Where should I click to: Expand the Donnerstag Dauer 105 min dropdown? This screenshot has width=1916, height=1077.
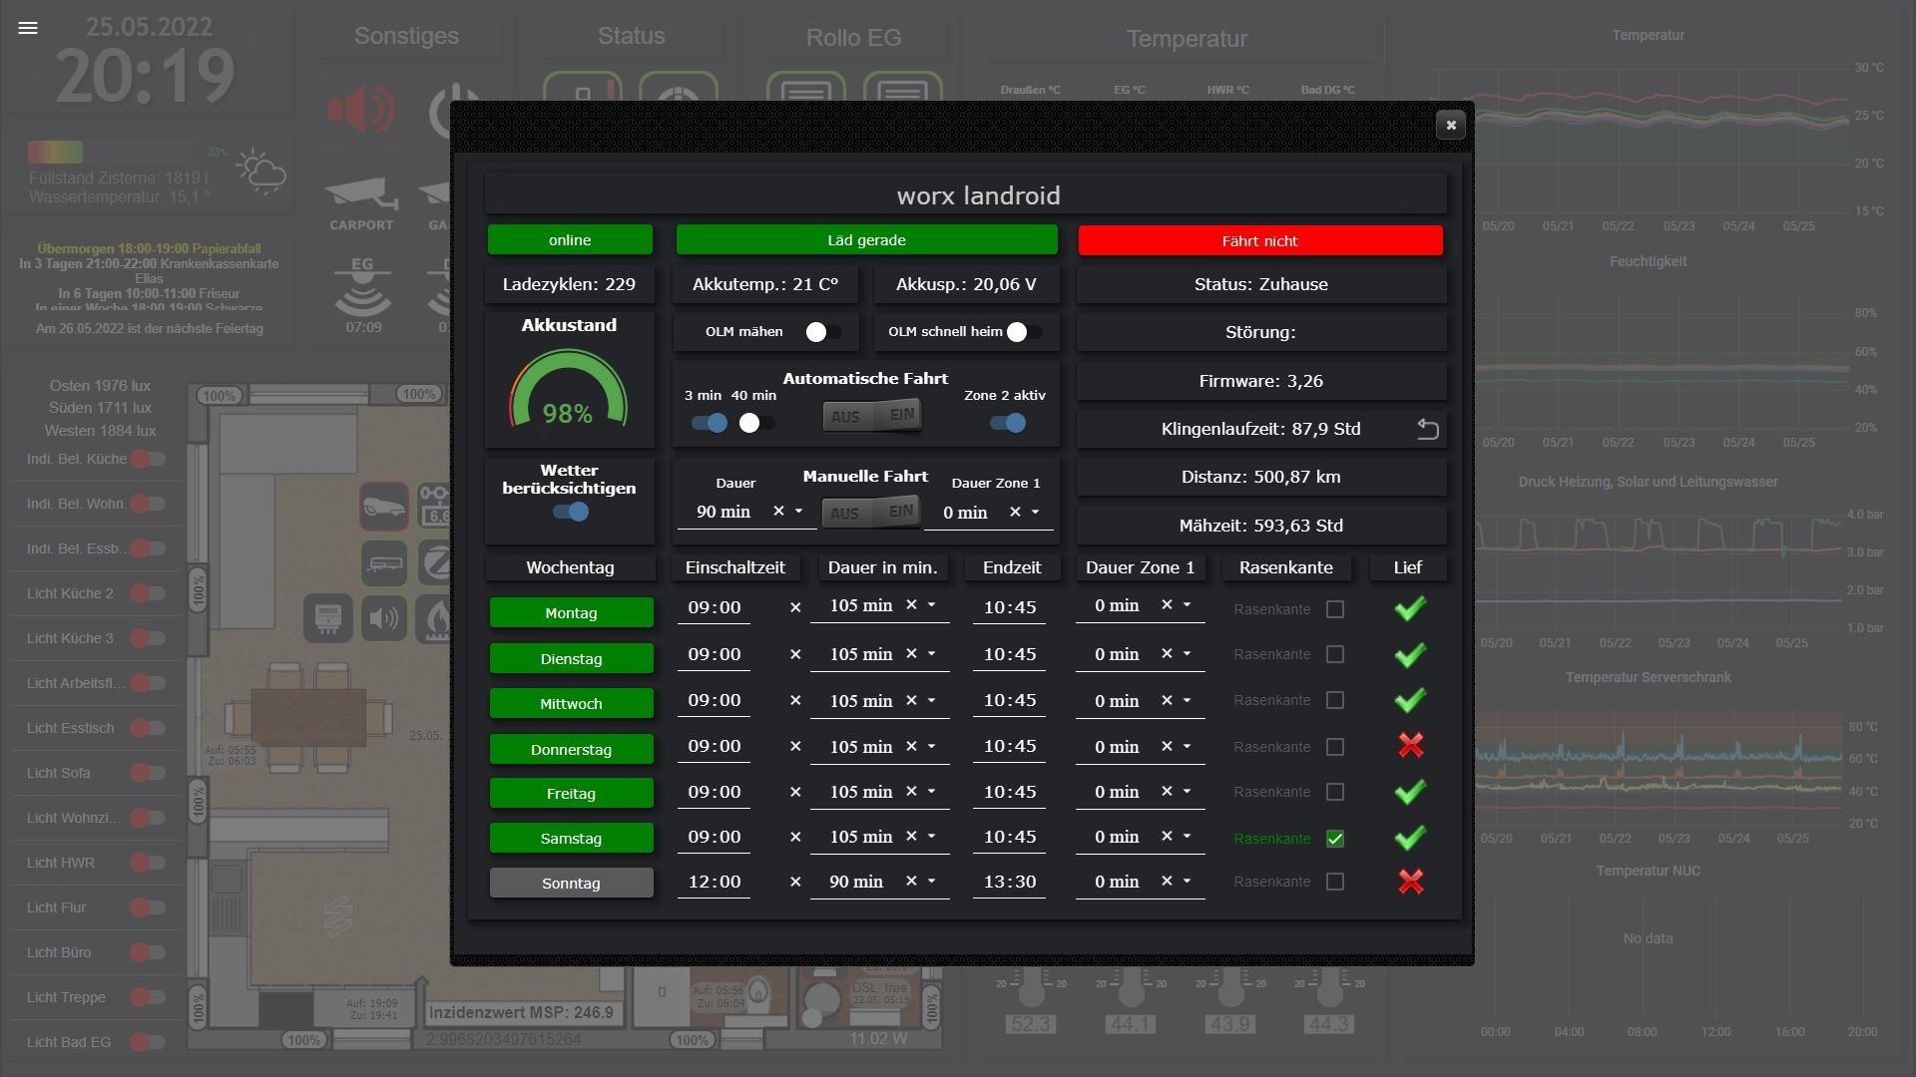tap(931, 746)
